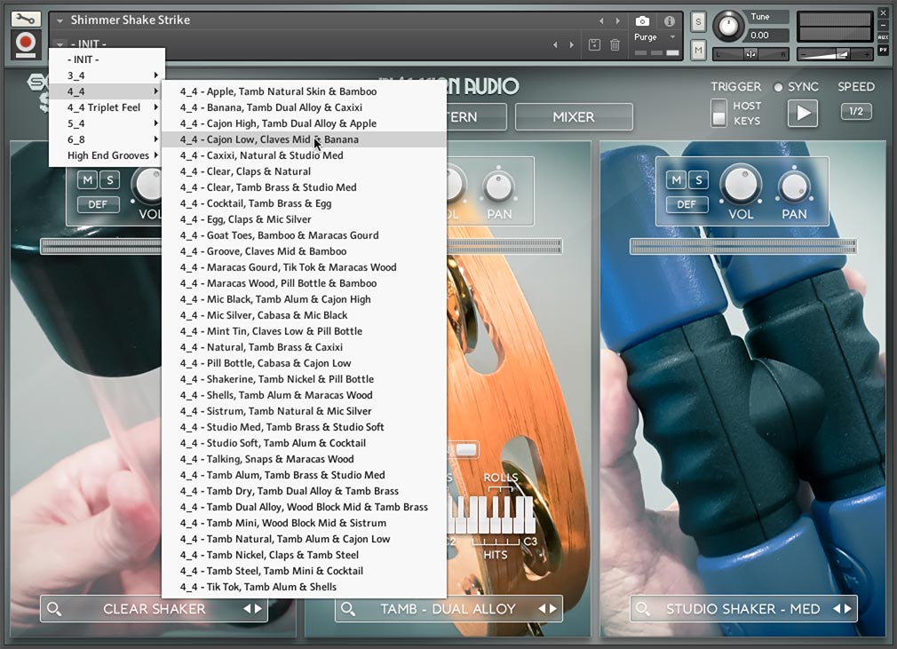897x649 pixels.
Task: Open the instrument edit wrench icon
Action: pyautogui.click(x=26, y=17)
